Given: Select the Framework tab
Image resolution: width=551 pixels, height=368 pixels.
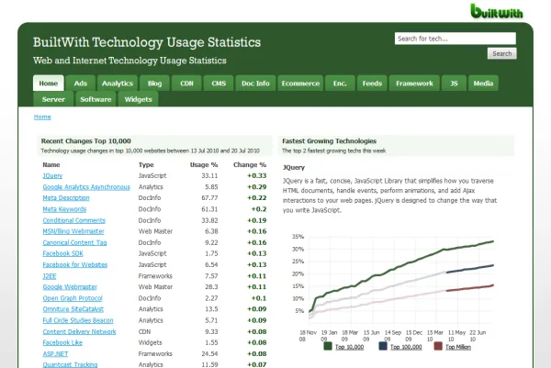Looking at the screenshot, I should [413, 84].
